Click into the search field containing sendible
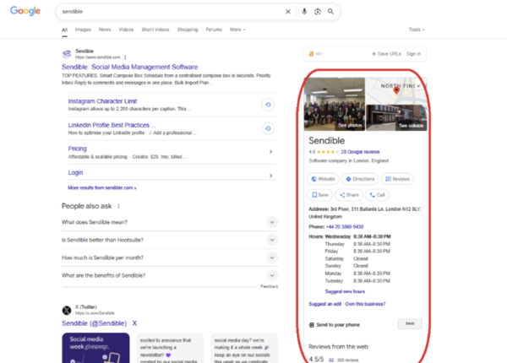 172,12
